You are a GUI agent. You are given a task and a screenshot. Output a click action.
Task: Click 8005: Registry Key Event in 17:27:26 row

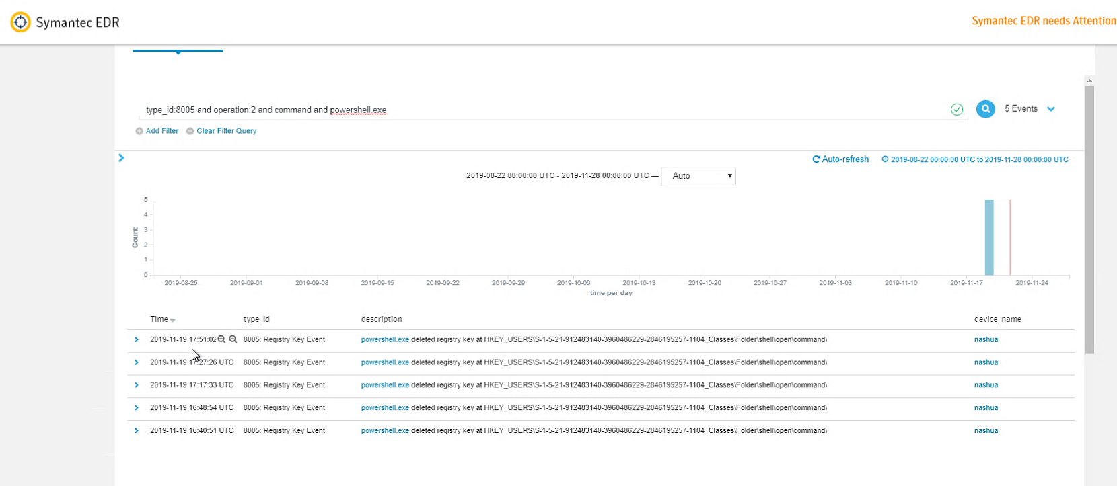pyautogui.click(x=284, y=362)
